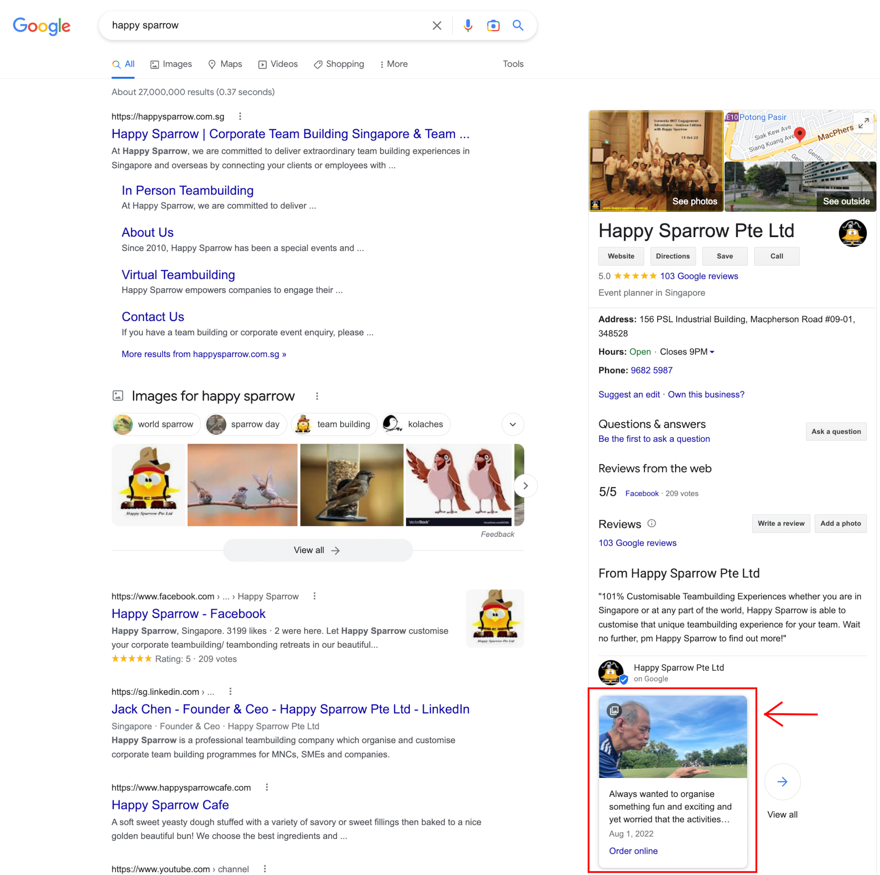Open Facebook reviews from the web link
The width and height of the screenshot is (880, 875).
[x=641, y=493]
